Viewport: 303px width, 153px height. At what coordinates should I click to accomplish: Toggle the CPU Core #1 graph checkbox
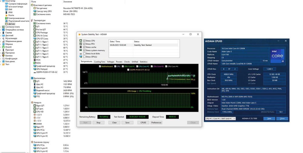pos(123,66)
